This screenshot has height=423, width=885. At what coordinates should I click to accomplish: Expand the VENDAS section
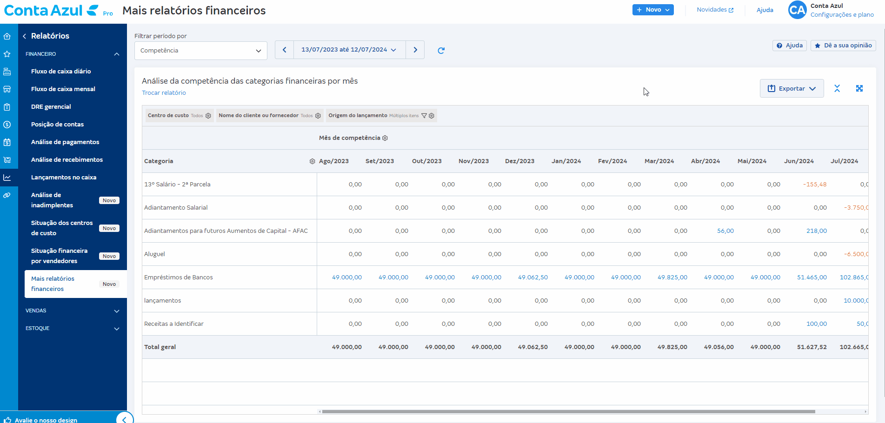click(x=72, y=311)
